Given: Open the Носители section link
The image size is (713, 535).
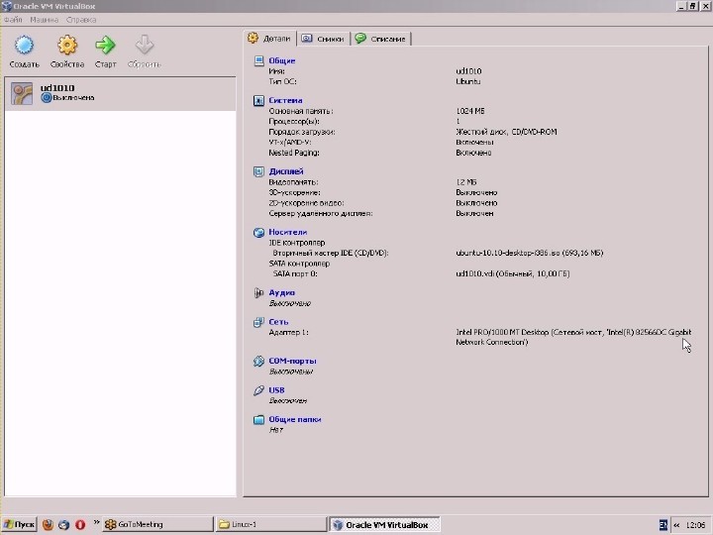Looking at the screenshot, I should click(288, 232).
